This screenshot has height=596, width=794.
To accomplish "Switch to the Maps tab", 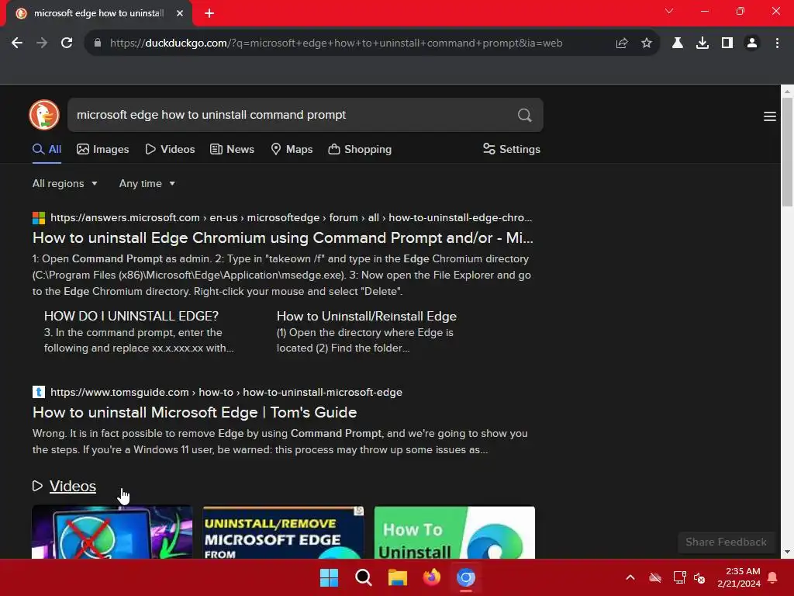I will 292,150.
